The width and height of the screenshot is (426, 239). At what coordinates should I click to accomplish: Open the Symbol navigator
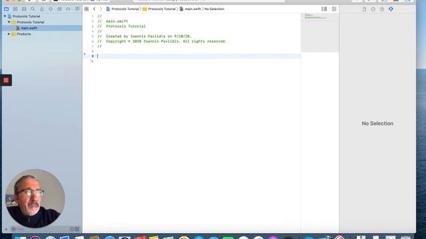[x=24, y=9]
